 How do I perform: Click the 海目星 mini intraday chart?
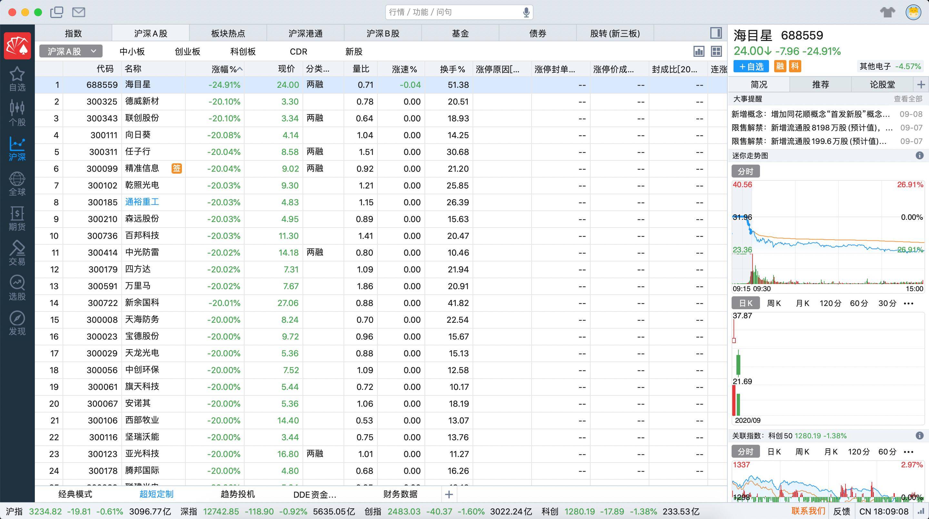tap(828, 236)
